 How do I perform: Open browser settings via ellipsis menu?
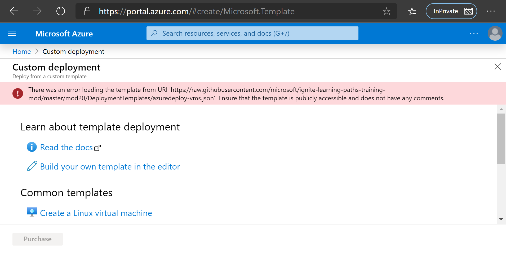[x=491, y=11]
